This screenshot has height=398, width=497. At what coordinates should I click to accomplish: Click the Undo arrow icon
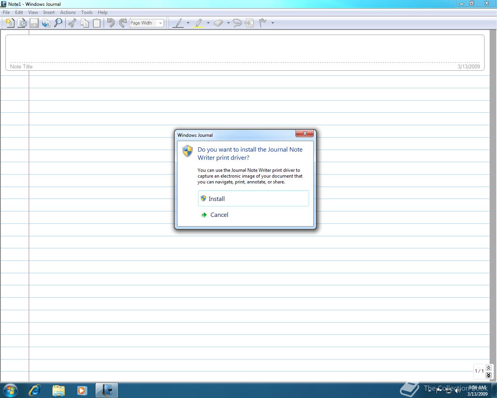111,23
